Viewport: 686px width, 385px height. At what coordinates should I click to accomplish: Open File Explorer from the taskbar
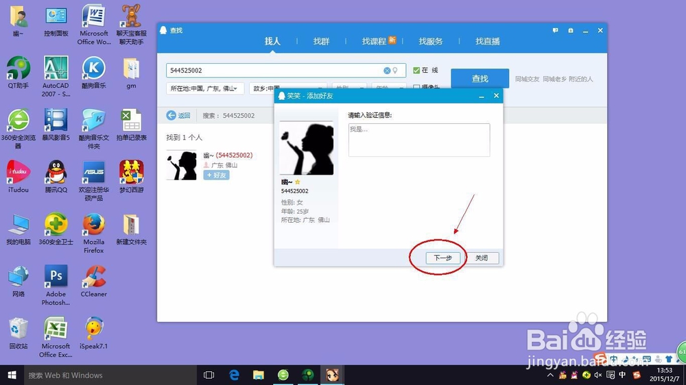pos(259,375)
